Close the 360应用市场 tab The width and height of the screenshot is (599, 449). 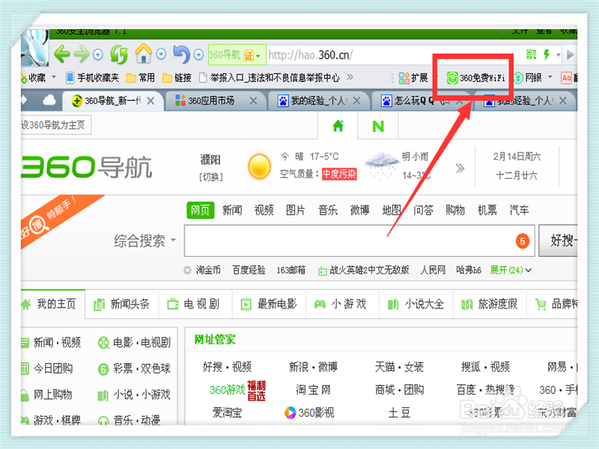click(x=253, y=101)
